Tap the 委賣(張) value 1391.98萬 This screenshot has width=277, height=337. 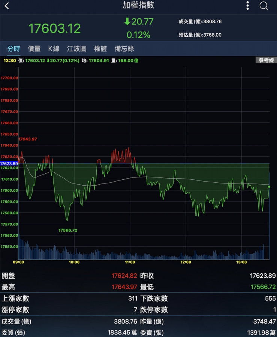261,333
